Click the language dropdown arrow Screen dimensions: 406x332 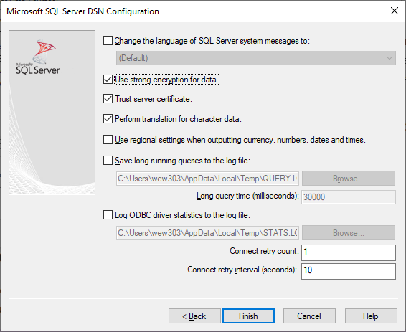coord(390,58)
